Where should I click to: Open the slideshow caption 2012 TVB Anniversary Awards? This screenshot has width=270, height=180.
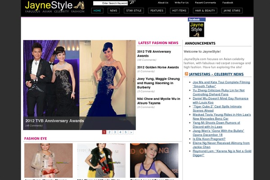pyautogui.click(x=54, y=121)
